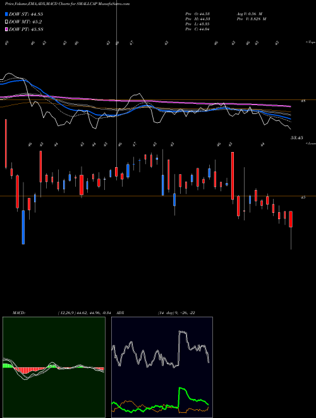Click the Pre V: 3.828 M value
Viewport: 316px width, 418px height.
coord(252,19)
